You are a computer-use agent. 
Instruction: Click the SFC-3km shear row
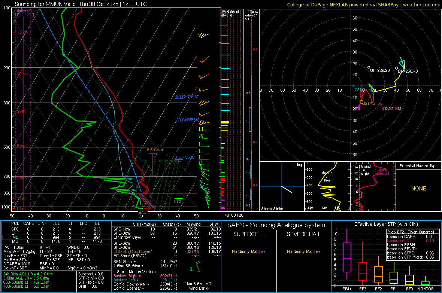[x=167, y=233]
